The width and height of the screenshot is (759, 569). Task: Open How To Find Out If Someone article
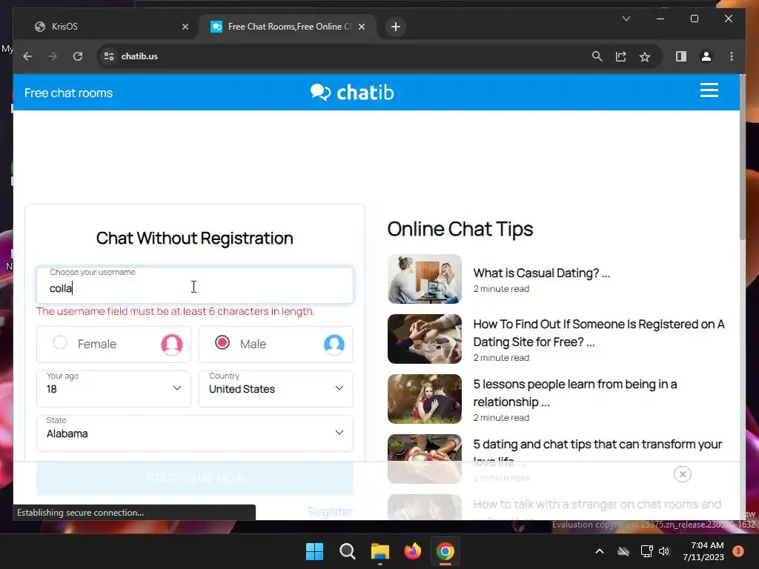tap(599, 333)
